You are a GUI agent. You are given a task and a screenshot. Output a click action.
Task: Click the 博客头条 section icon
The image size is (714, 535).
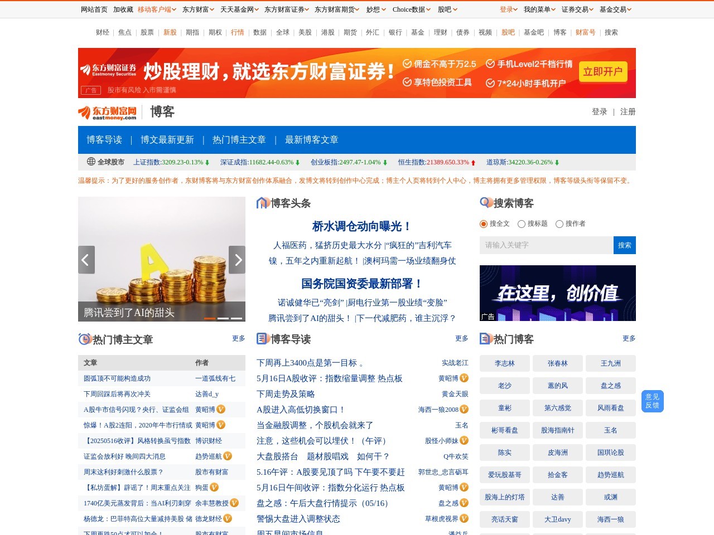click(263, 203)
